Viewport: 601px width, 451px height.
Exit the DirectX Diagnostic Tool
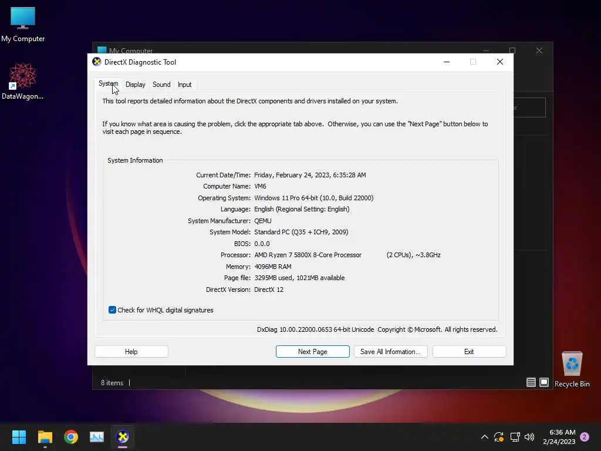pyautogui.click(x=469, y=352)
